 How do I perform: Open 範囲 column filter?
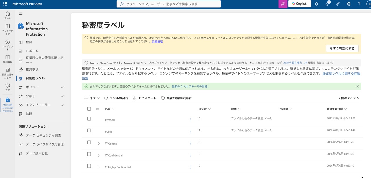(236, 109)
